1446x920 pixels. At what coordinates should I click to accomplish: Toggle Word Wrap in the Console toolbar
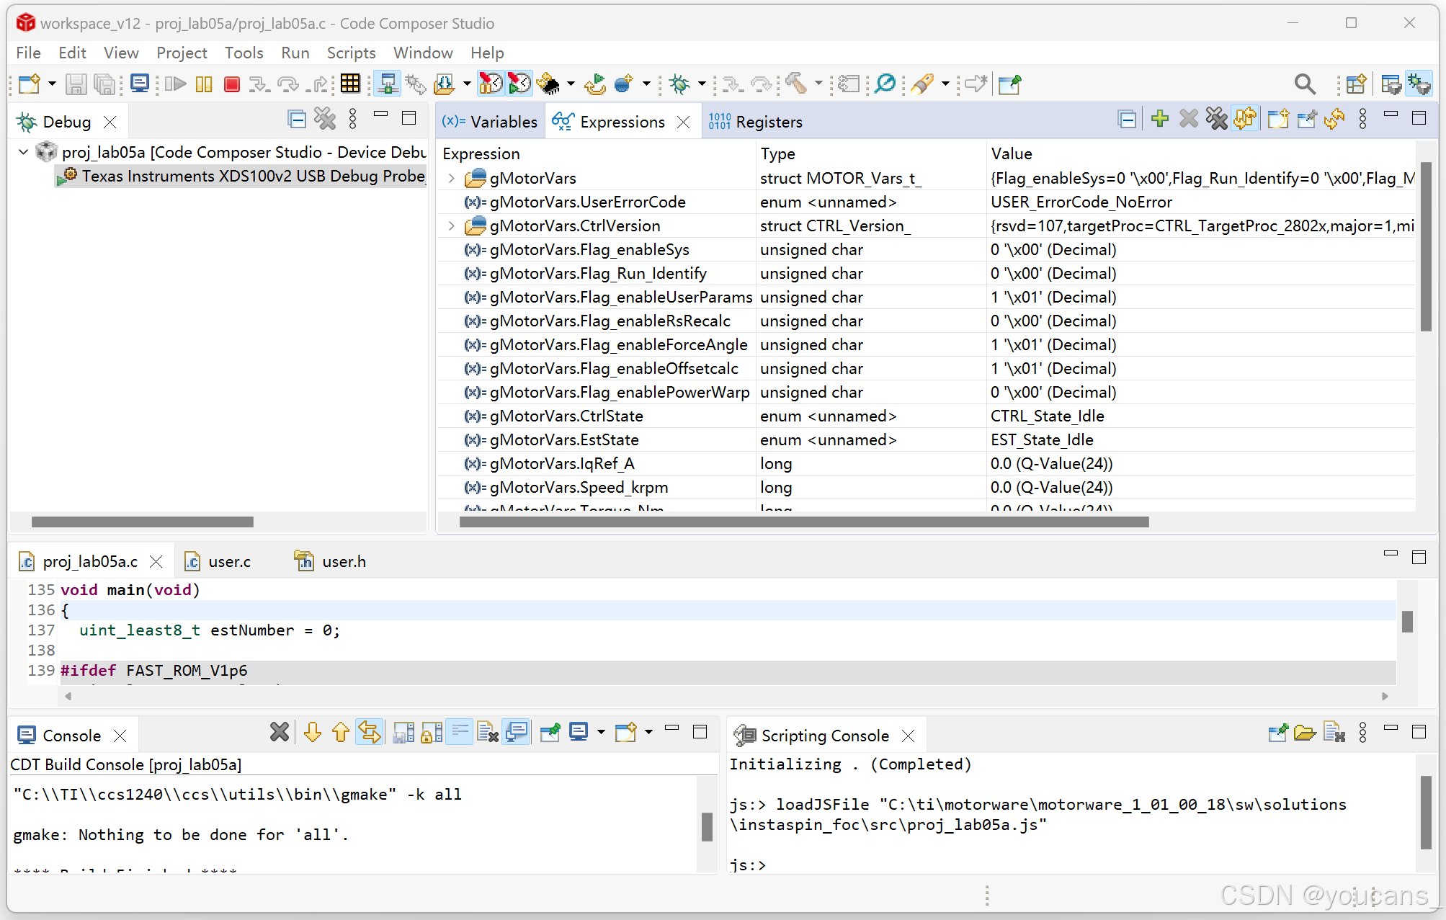(459, 733)
